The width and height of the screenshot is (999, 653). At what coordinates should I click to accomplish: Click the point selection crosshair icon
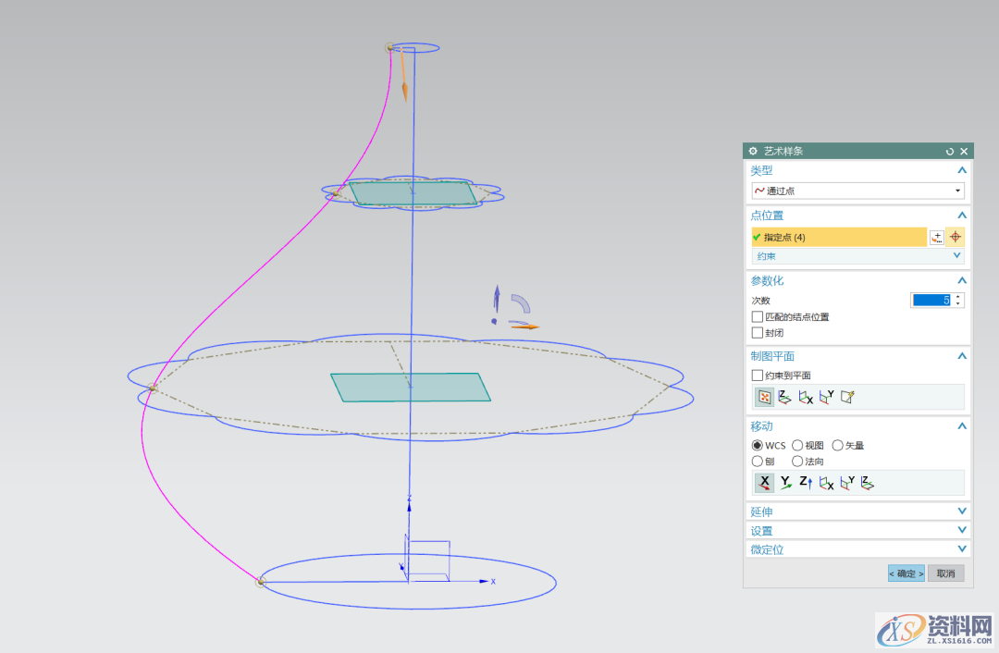[x=956, y=238]
